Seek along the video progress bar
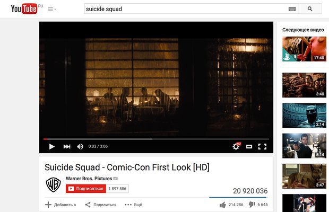The width and height of the screenshot is (329, 212). point(156,139)
